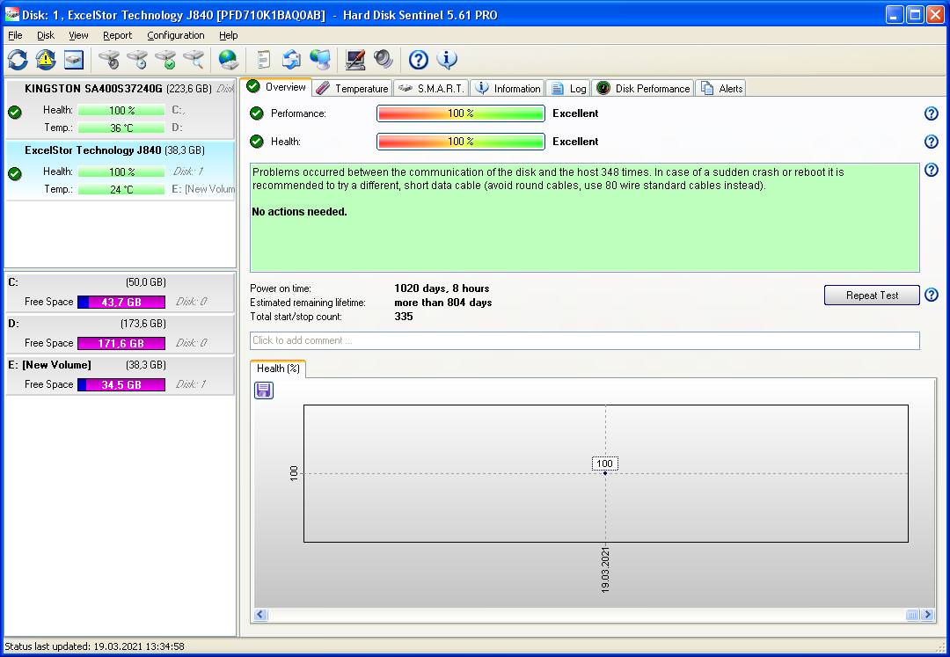Click the disk with stethoscope toolbar icon
The width and height of the screenshot is (950, 657).
tap(109, 59)
